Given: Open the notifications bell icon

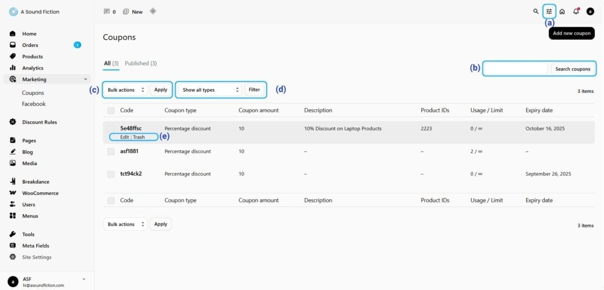Looking at the screenshot, I should (576, 12).
